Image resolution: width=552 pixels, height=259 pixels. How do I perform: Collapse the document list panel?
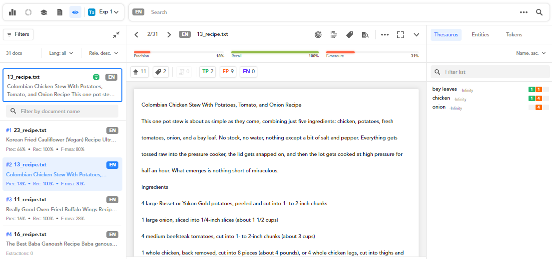[116, 34]
